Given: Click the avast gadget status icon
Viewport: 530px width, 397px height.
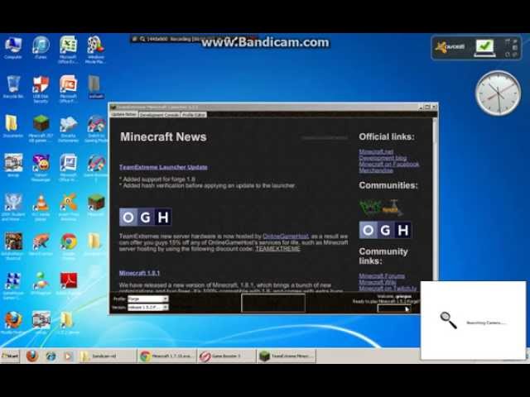Looking at the screenshot, I should (x=484, y=48).
